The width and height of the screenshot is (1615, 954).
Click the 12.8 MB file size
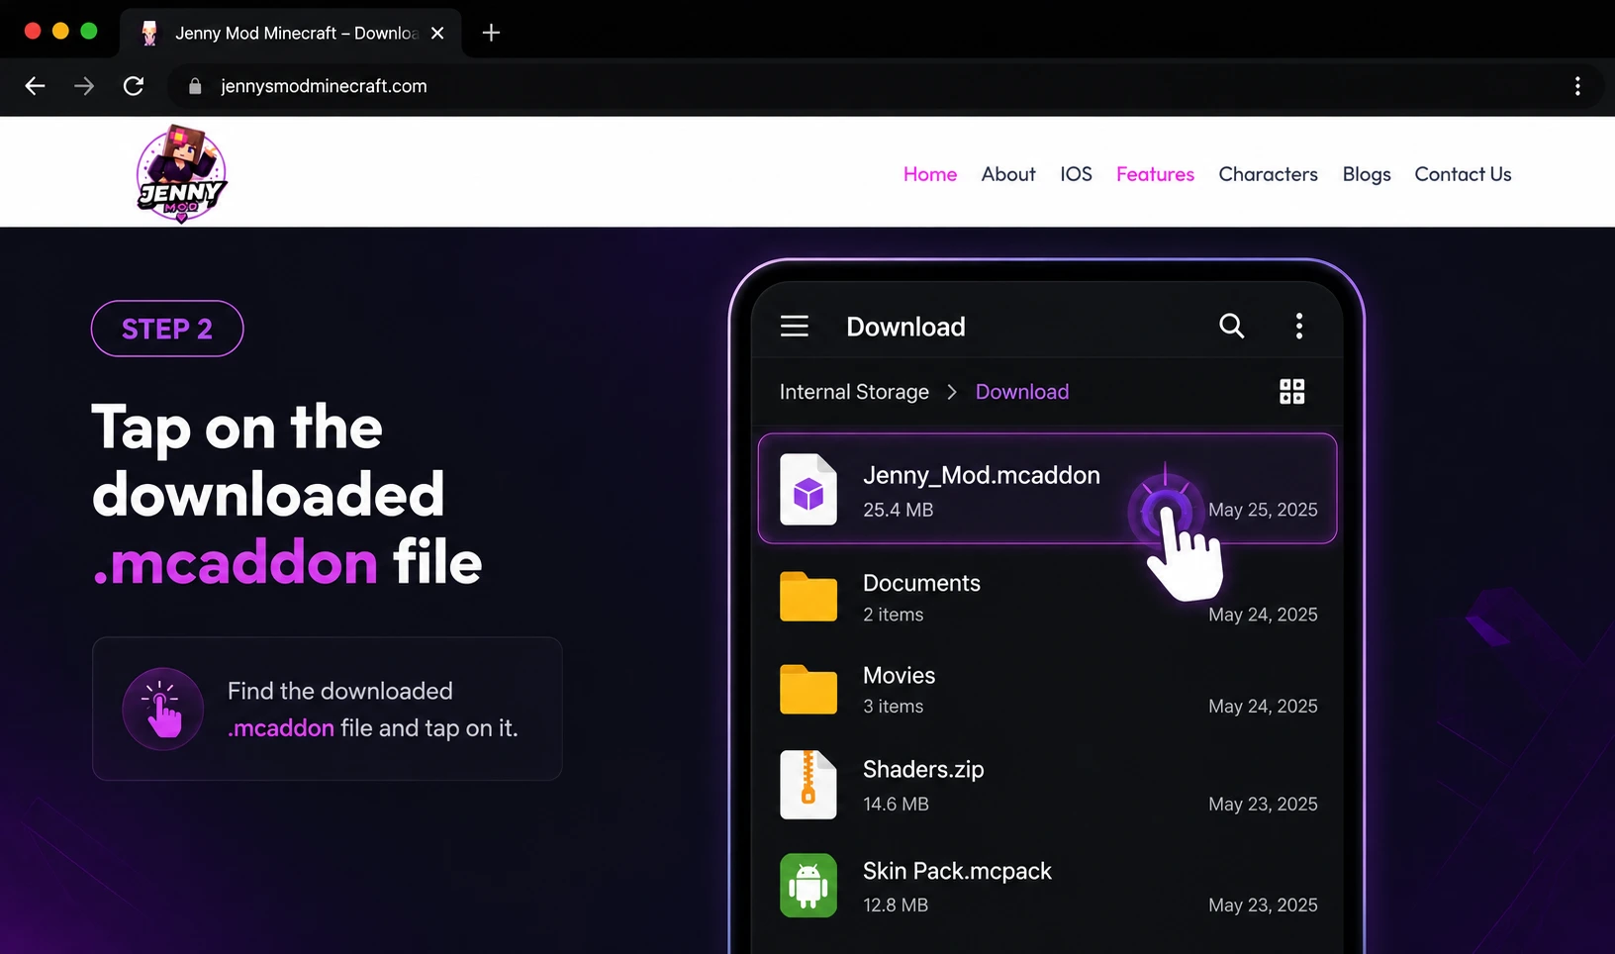(x=896, y=906)
